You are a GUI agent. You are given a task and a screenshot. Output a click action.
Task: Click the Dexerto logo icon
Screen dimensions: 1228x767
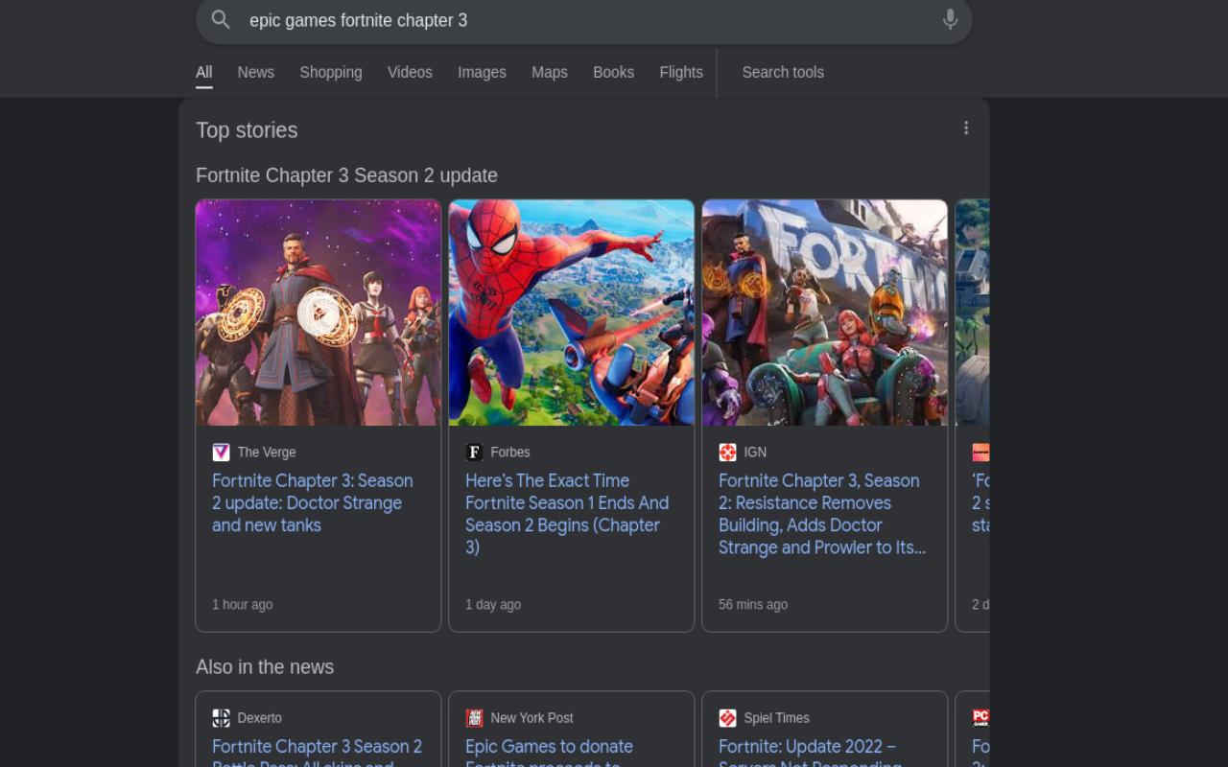tap(221, 717)
